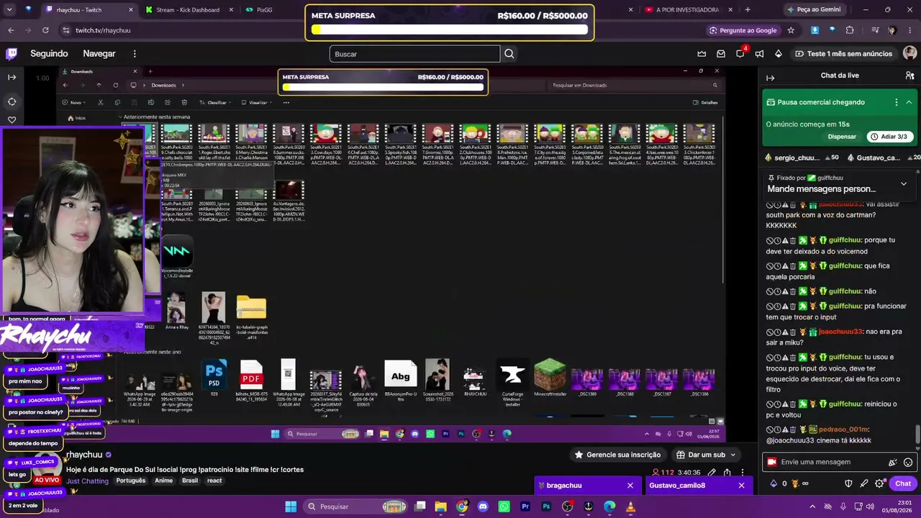Screen dimensions: 921x518
Task: Close the bragachuu whisper tab
Action: coord(630,486)
